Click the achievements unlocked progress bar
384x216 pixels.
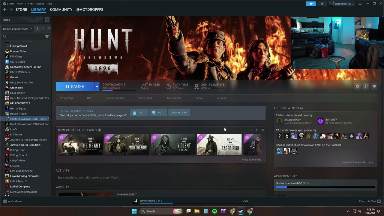(325, 187)
